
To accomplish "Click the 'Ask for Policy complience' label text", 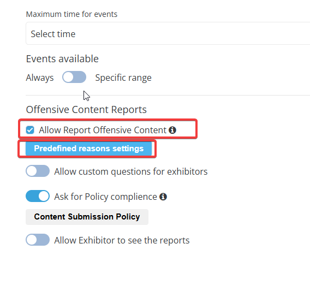I will tap(105, 197).
